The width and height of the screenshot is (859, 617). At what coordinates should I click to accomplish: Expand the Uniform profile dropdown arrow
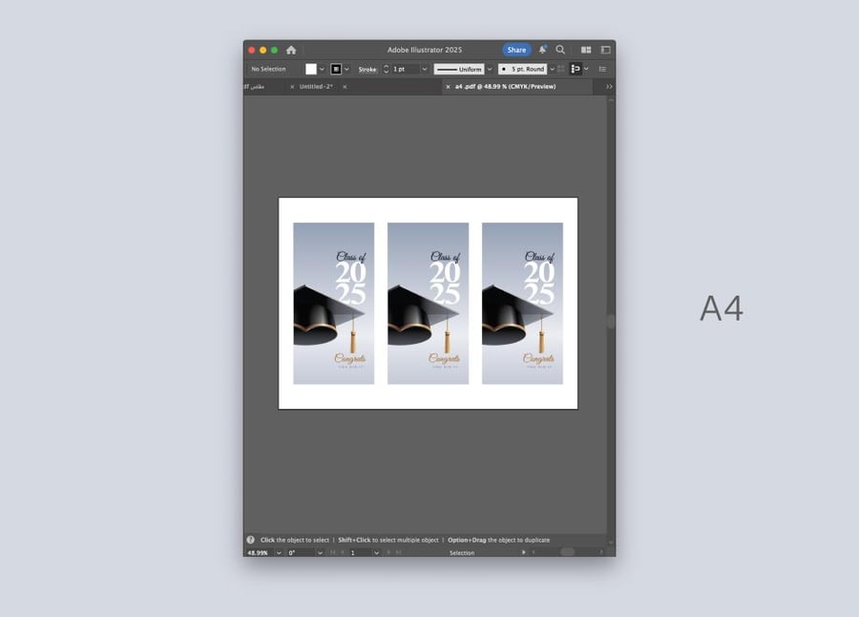(x=490, y=69)
